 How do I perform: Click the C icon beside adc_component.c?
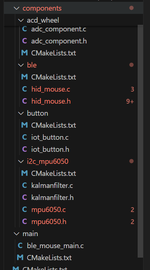[24, 29]
